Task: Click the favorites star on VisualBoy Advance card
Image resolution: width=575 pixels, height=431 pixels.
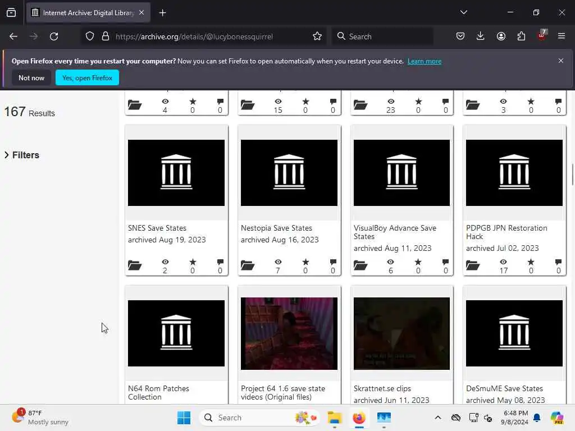Action: click(418, 262)
